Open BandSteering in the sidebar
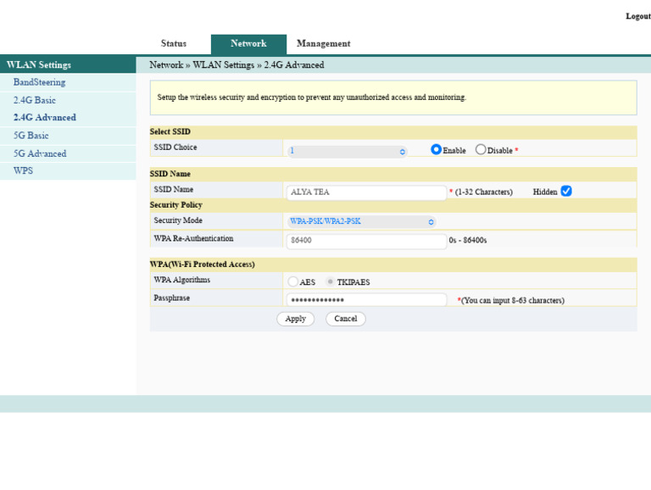651x490 pixels. pos(39,82)
